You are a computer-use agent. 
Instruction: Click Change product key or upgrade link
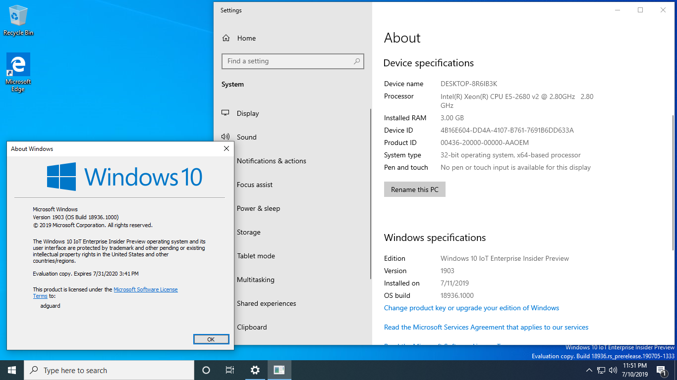[x=471, y=308]
